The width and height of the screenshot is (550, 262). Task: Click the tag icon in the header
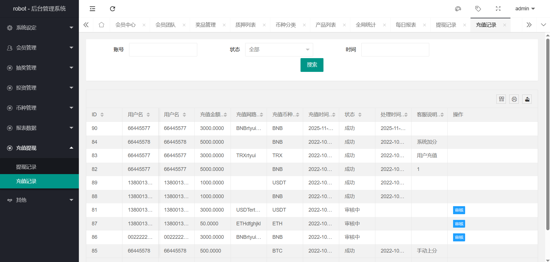[x=478, y=9]
